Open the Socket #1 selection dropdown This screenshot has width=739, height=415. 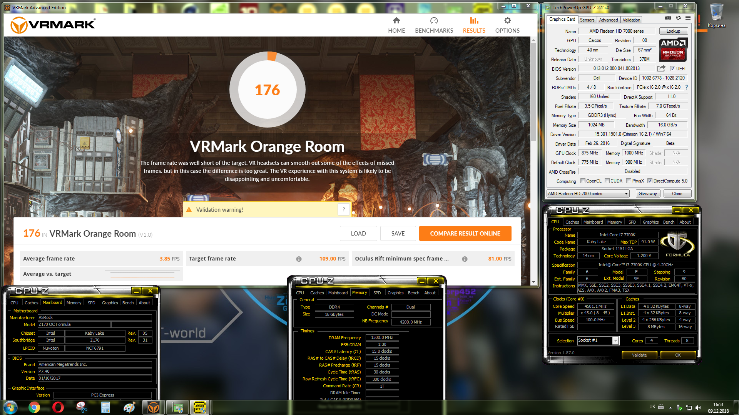coord(598,340)
